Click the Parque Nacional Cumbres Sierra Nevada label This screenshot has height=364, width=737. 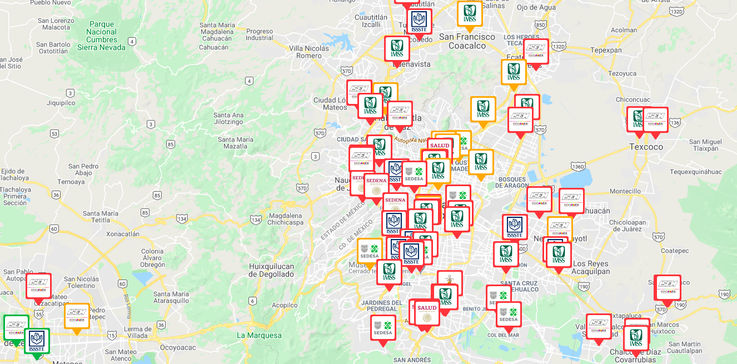102,34
